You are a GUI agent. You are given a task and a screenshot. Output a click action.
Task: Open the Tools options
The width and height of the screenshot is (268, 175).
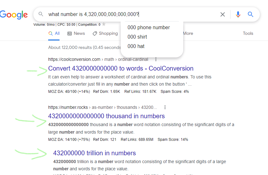pyautogui.click(x=248, y=33)
